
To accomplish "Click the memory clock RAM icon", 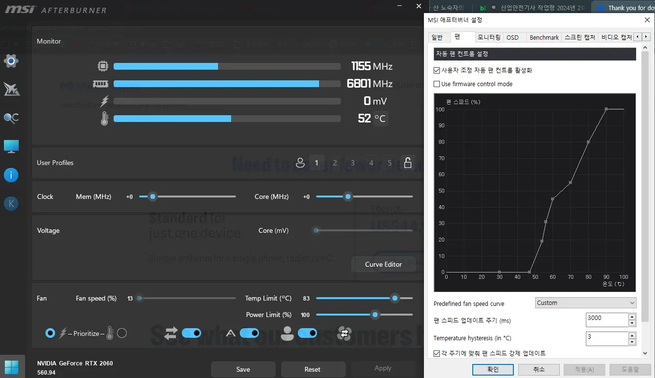I will (x=101, y=84).
